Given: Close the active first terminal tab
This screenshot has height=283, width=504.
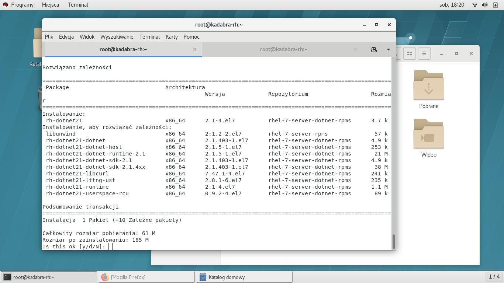Looking at the screenshot, I should click(x=195, y=49).
